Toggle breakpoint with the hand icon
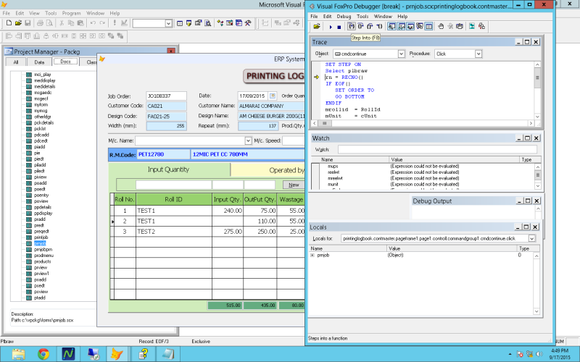580x362 pixels. [x=441, y=26]
